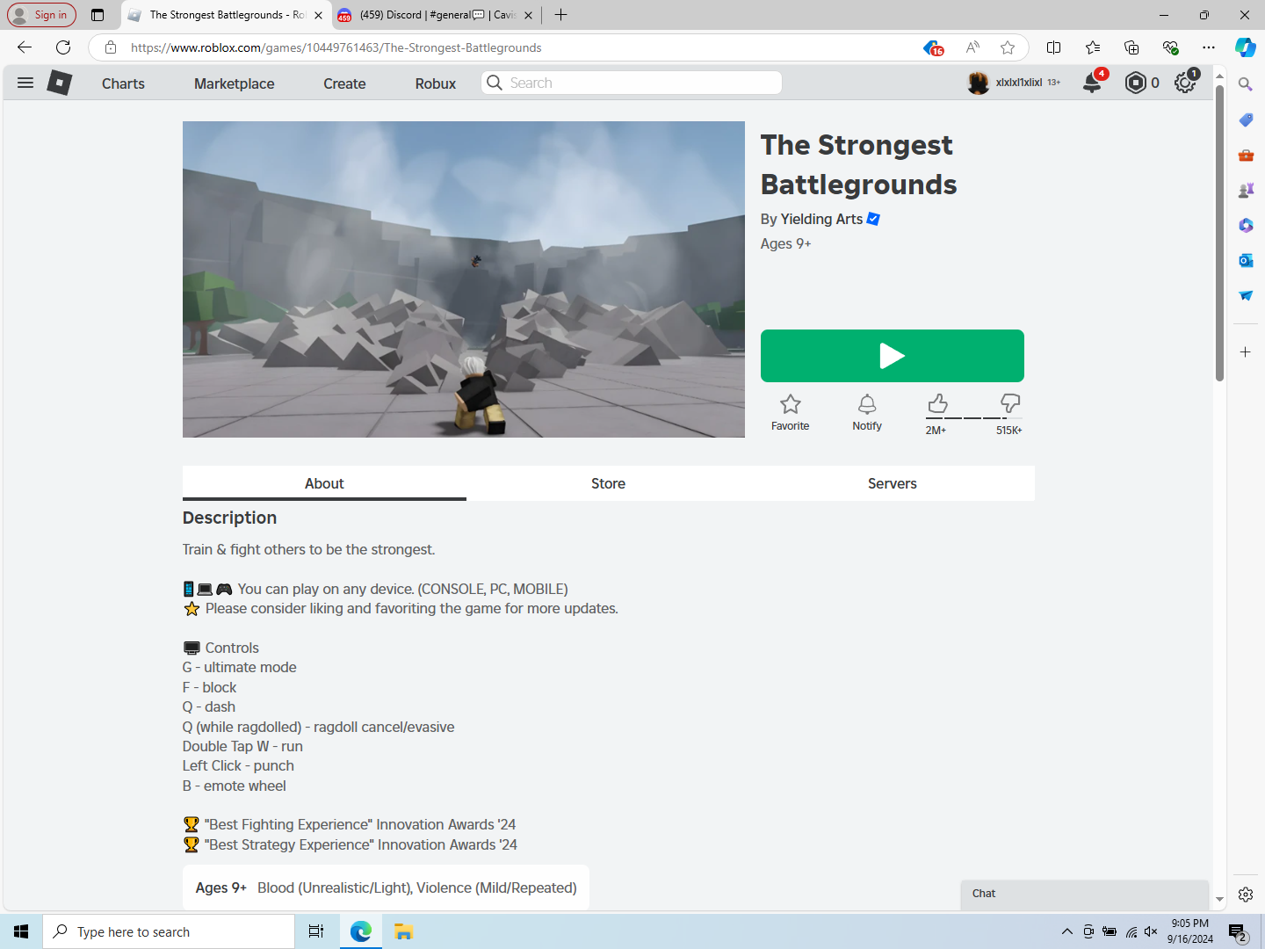Switch to the Servers tab
The image size is (1265, 949).
[893, 483]
